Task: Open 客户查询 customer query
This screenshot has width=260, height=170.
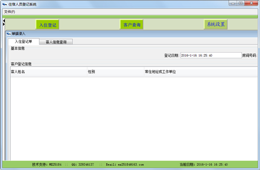Action: pyautogui.click(x=131, y=25)
